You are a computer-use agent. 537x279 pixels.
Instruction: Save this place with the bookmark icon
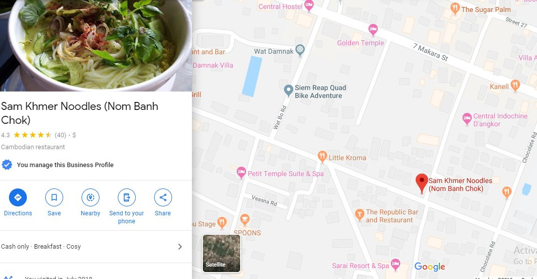[x=54, y=197]
